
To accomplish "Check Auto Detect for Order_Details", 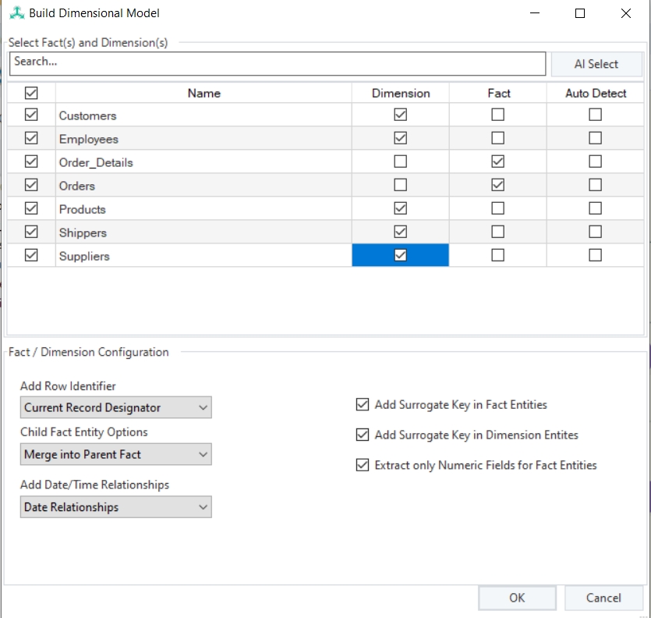I will (x=596, y=162).
